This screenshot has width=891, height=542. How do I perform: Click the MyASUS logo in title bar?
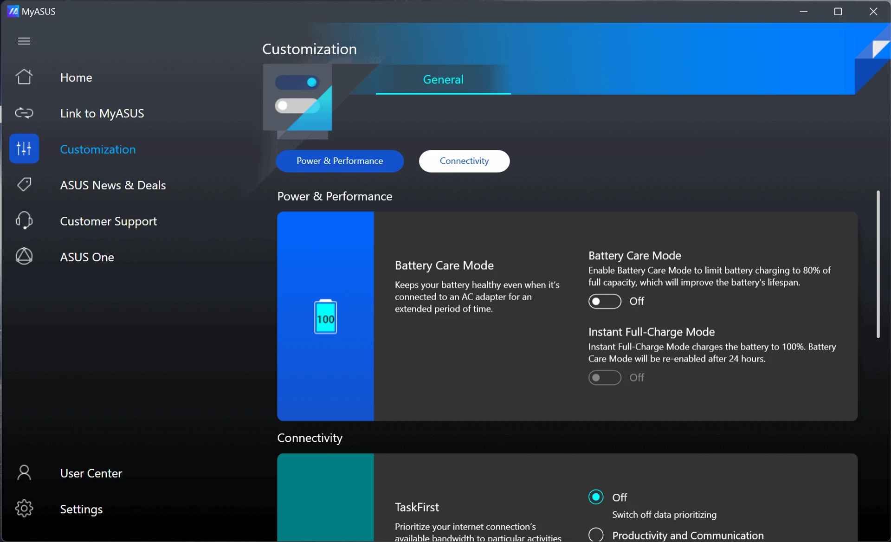point(13,11)
